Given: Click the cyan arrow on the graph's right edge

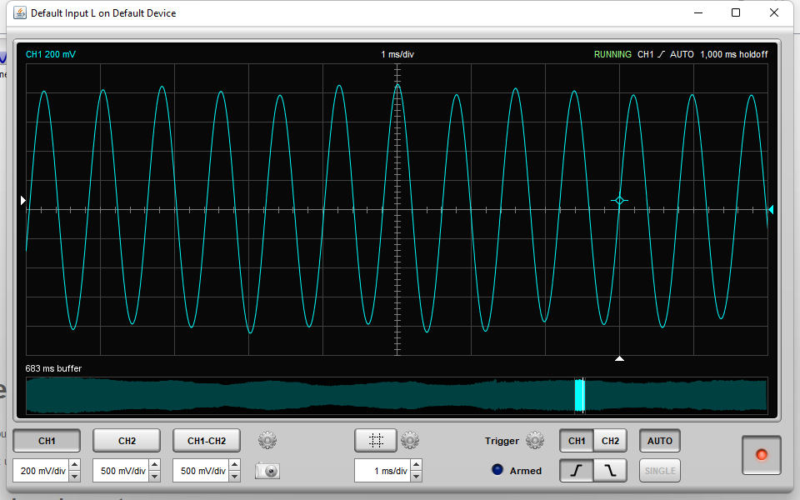Looking at the screenshot, I should coord(770,209).
